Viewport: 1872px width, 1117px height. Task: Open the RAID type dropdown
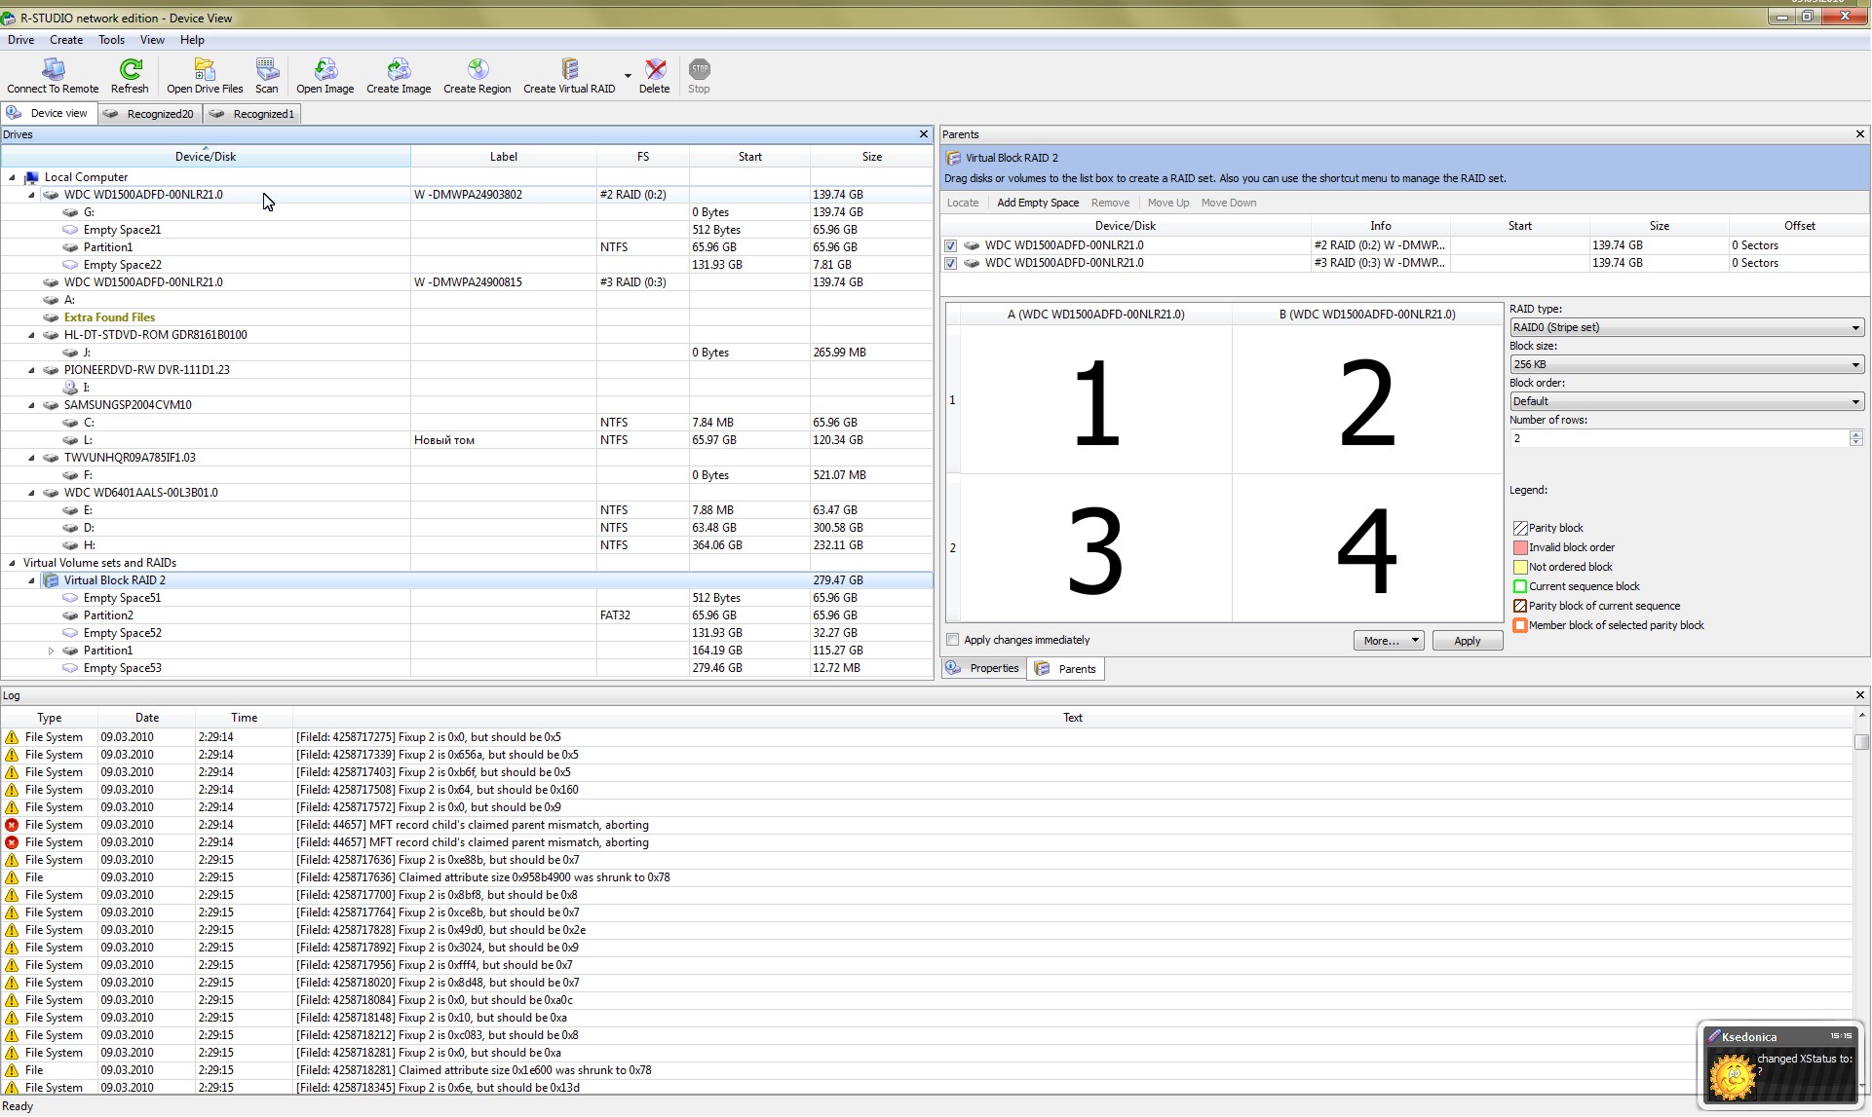point(1686,328)
